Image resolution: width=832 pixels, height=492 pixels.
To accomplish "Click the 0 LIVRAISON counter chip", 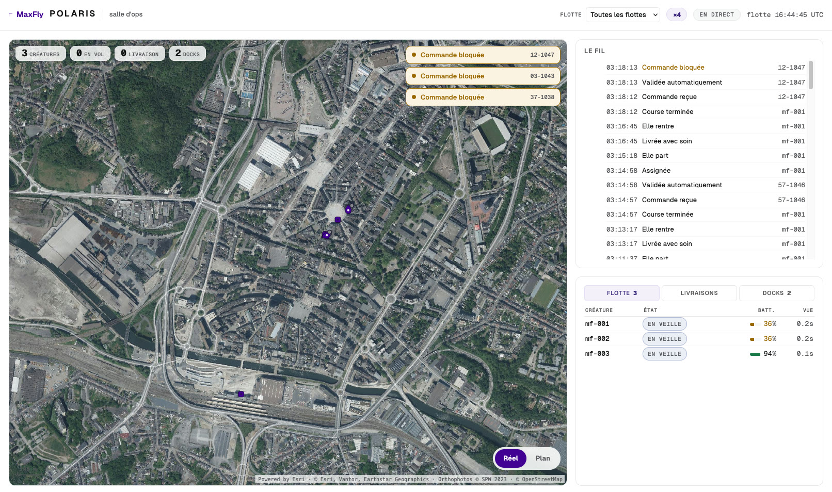I will (140, 54).
